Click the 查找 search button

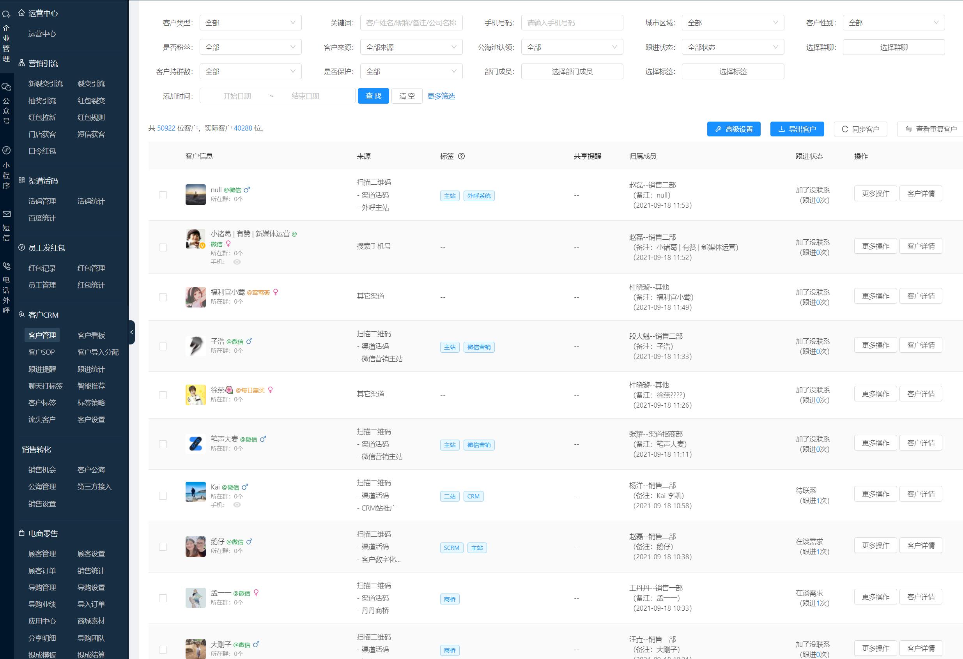pos(373,96)
